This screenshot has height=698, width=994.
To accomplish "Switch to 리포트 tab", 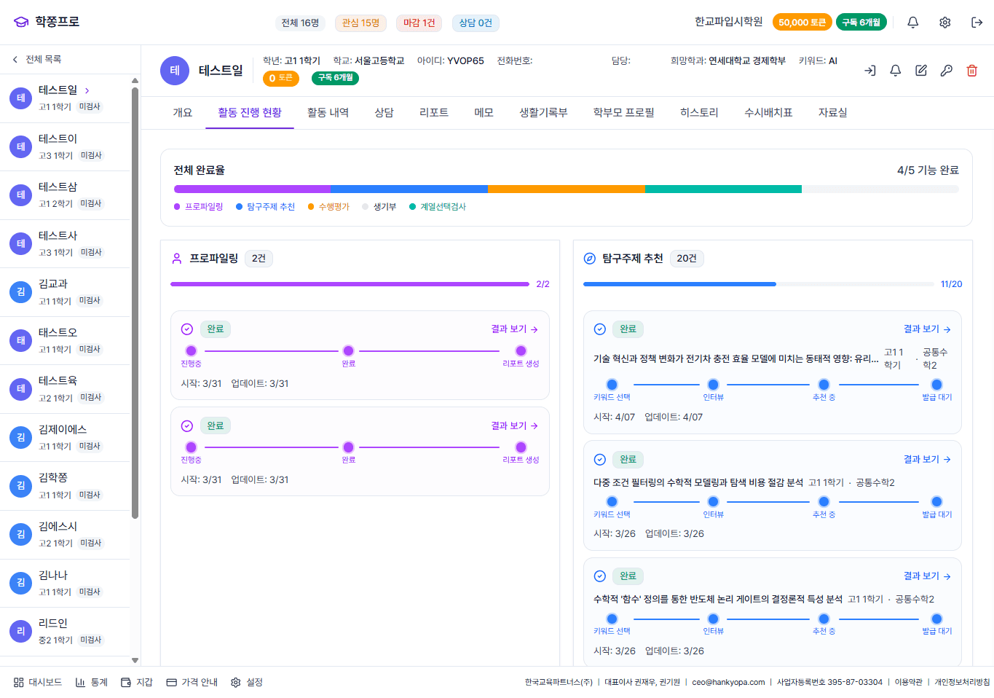I will pyautogui.click(x=434, y=113).
